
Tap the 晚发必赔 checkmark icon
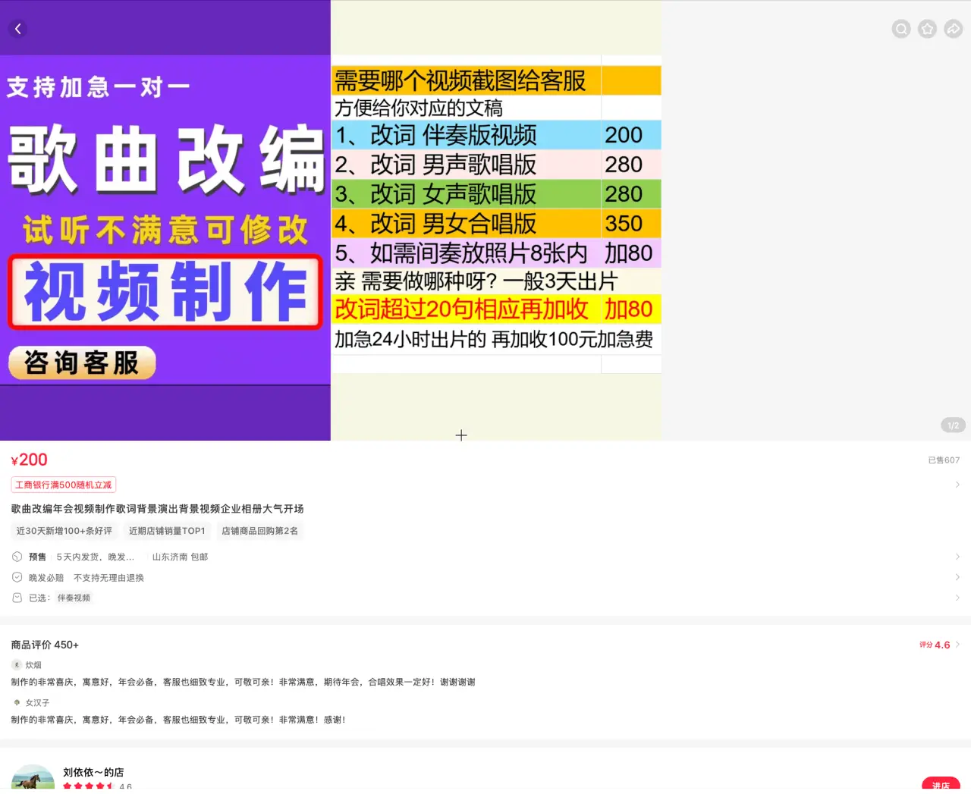tap(17, 577)
